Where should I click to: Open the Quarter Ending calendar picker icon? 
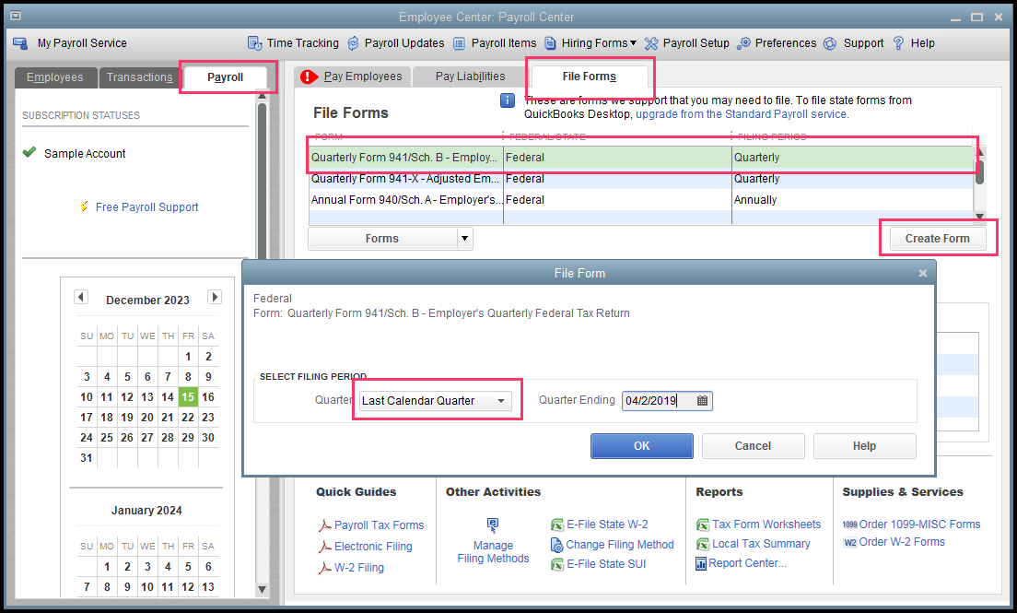tap(703, 401)
